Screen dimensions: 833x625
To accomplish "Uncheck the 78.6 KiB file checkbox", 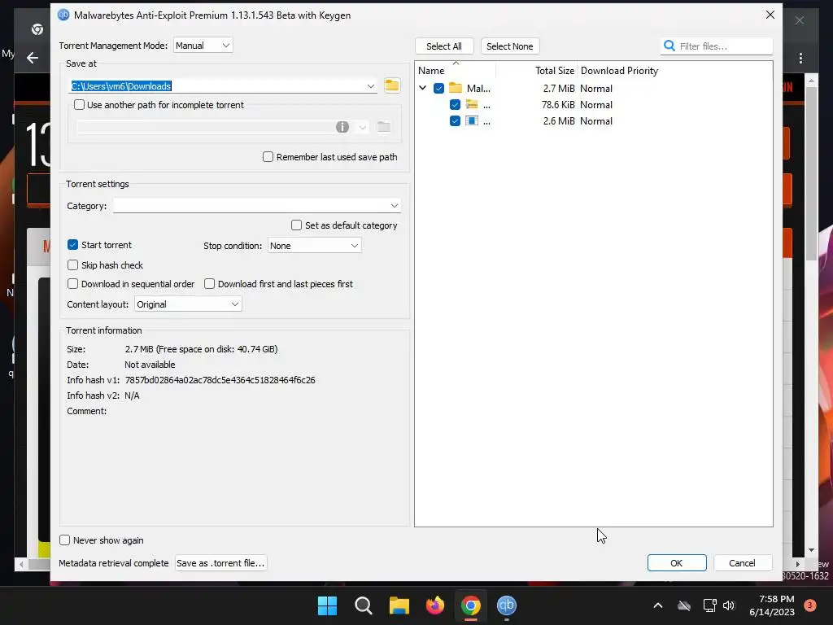I will click(x=455, y=105).
